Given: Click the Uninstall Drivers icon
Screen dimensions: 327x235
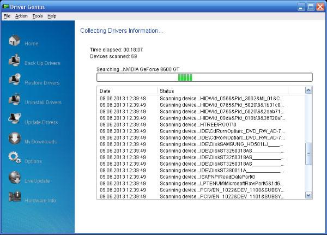Looking at the screenshot, I should [14, 99].
